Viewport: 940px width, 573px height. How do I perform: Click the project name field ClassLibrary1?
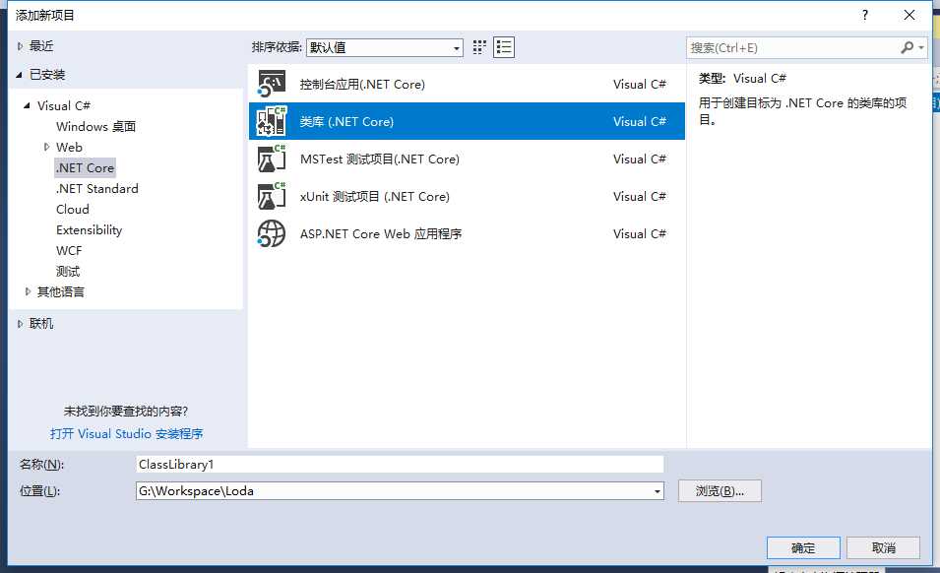400,465
